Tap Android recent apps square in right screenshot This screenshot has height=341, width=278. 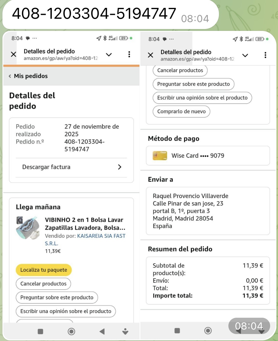(177, 331)
